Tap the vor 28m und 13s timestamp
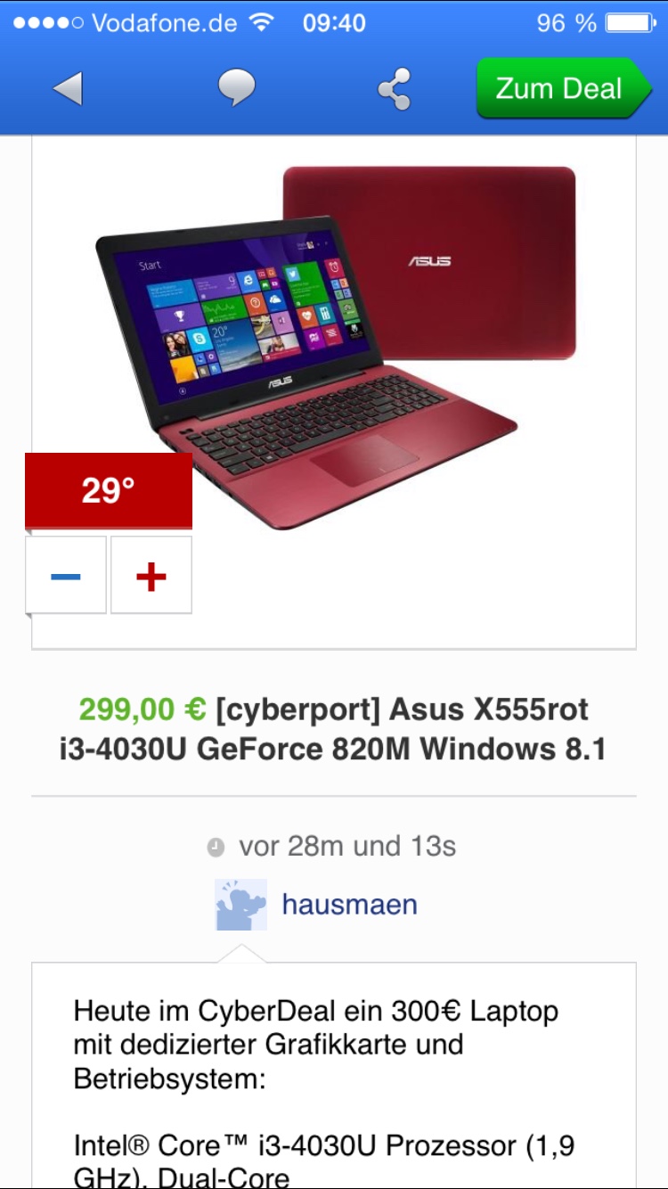The image size is (668, 1189). [x=347, y=846]
